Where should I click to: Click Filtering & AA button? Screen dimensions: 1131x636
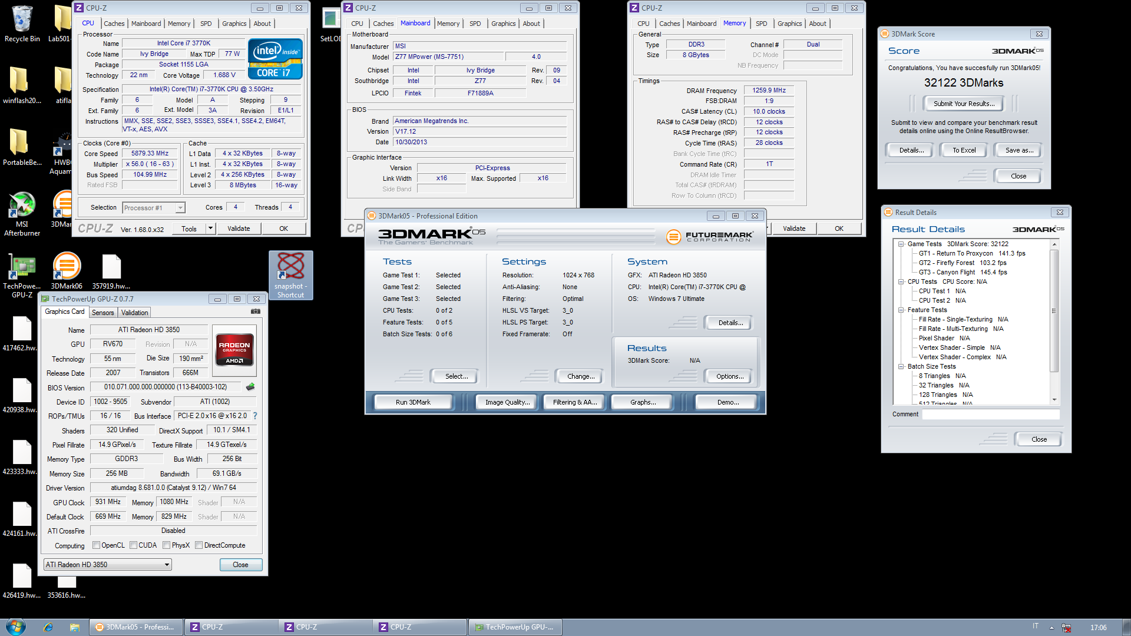click(574, 402)
